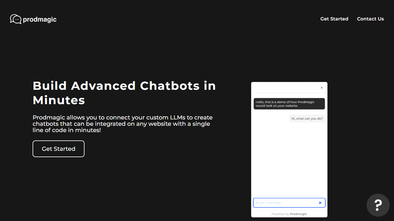Focus the Type a message field
Screen dimensions: 394x221
point(289,203)
